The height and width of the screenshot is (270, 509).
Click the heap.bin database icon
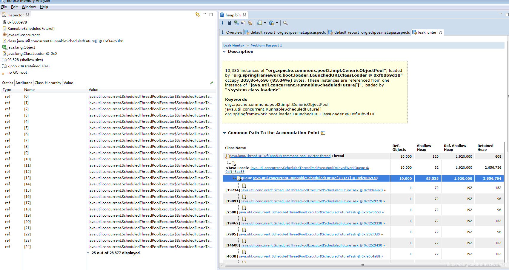click(222, 15)
